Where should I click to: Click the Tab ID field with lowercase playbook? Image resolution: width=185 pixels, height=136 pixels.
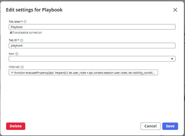tap(92, 46)
